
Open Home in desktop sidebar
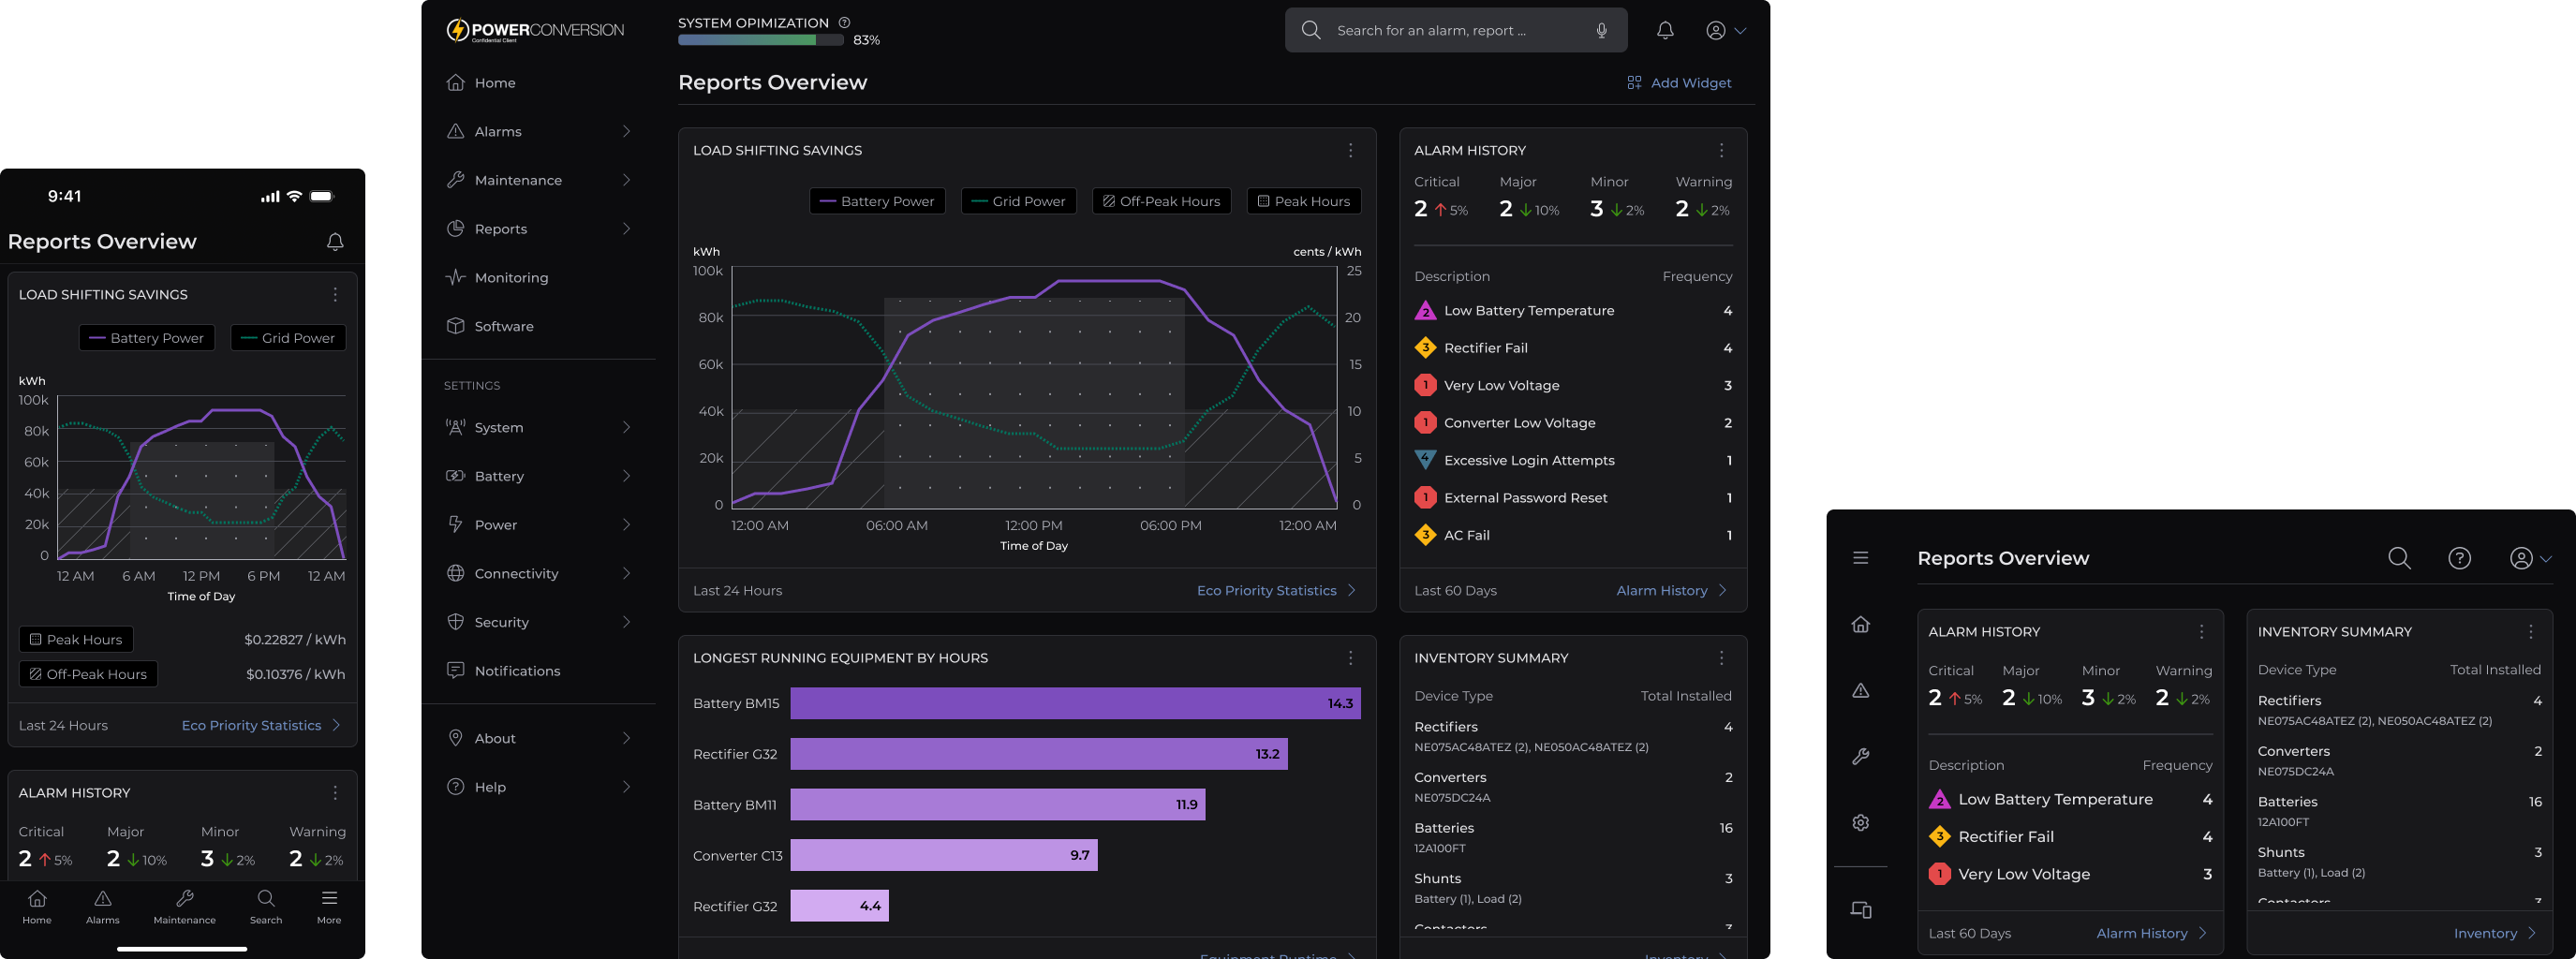481,82
